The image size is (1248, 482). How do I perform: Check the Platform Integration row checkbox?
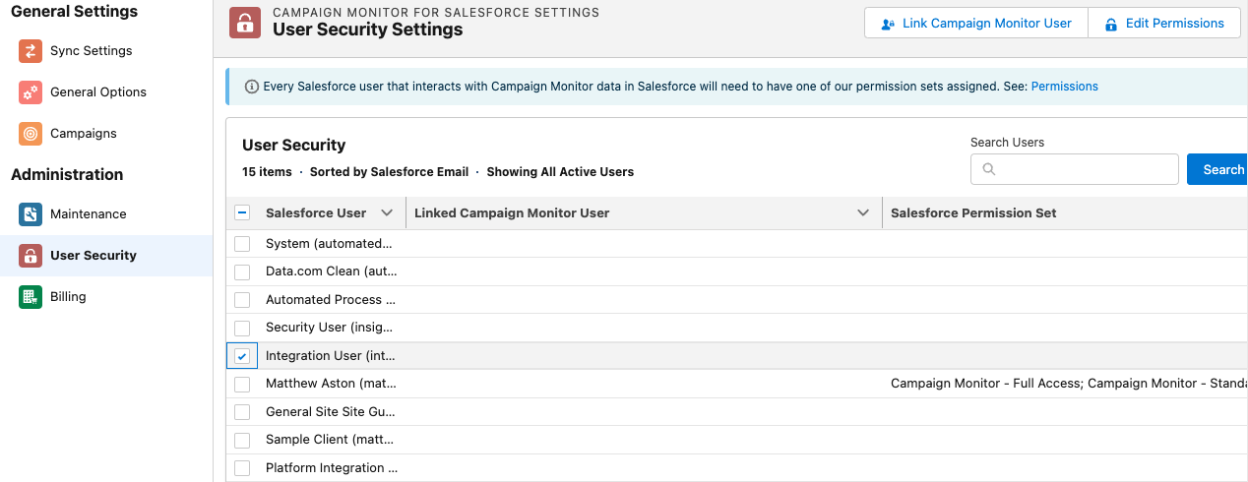(x=242, y=468)
